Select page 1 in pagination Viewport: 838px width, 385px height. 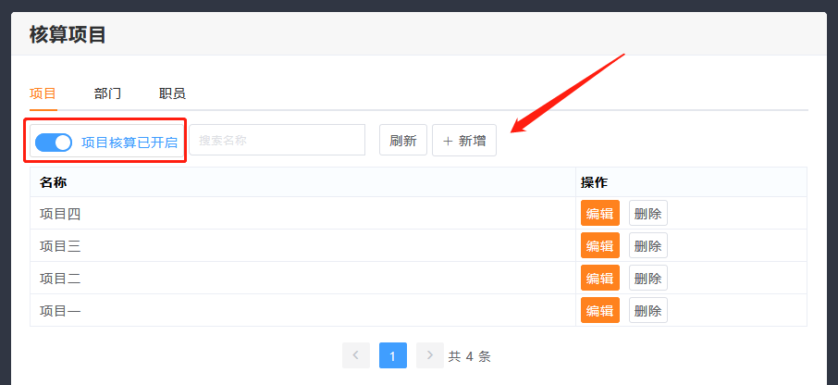(x=392, y=355)
